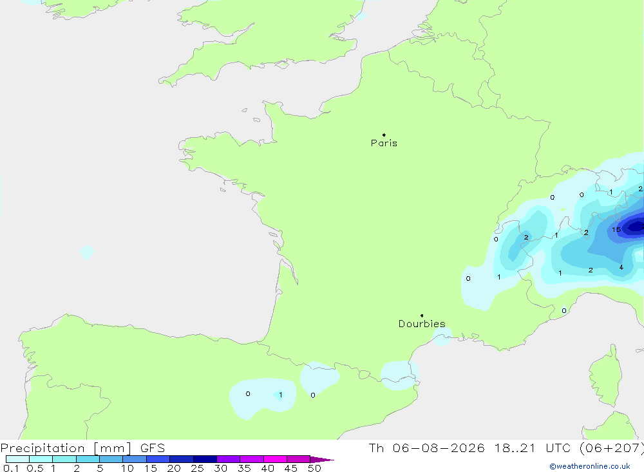Click the legend scale label "50"

314,468
